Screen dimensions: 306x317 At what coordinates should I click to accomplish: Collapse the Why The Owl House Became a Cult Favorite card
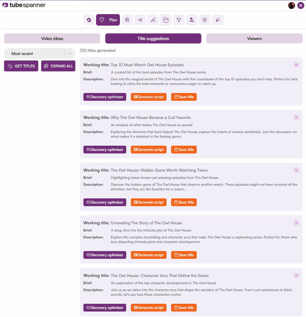pyautogui.click(x=296, y=117)
